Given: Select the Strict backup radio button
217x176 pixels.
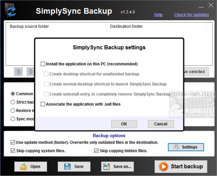Looking at the screenshot, I should pos(13,102).
